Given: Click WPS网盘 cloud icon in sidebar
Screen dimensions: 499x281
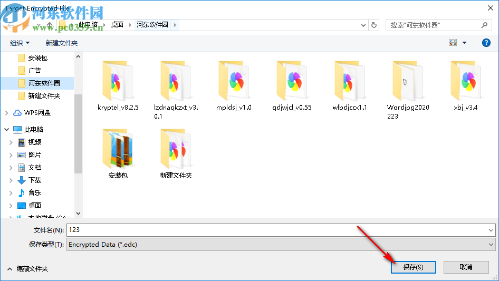Looking at the screenshot, I should pos(17,113).
